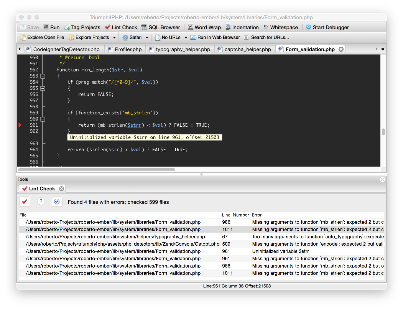Click the blue circle check button
Screen dimensions: 403x309
(x=57, y=202)
